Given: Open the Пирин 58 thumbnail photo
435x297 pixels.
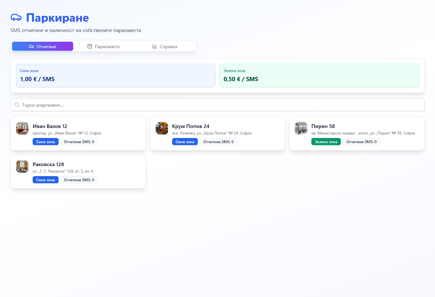Looking at the screenshot, I should coord(301,128).
